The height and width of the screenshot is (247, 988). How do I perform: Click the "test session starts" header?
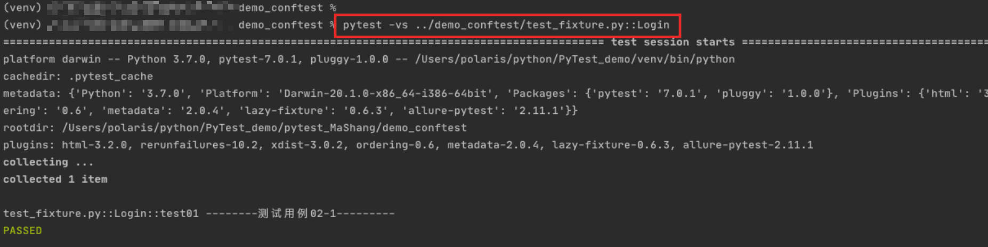tap(673, 42)
